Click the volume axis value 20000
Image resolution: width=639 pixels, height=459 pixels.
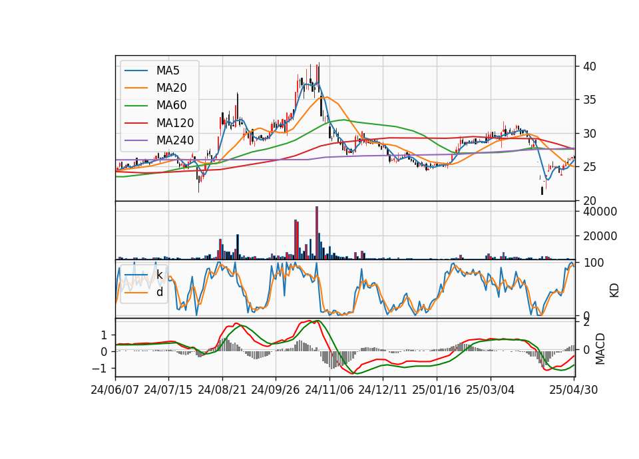[600, 236]
